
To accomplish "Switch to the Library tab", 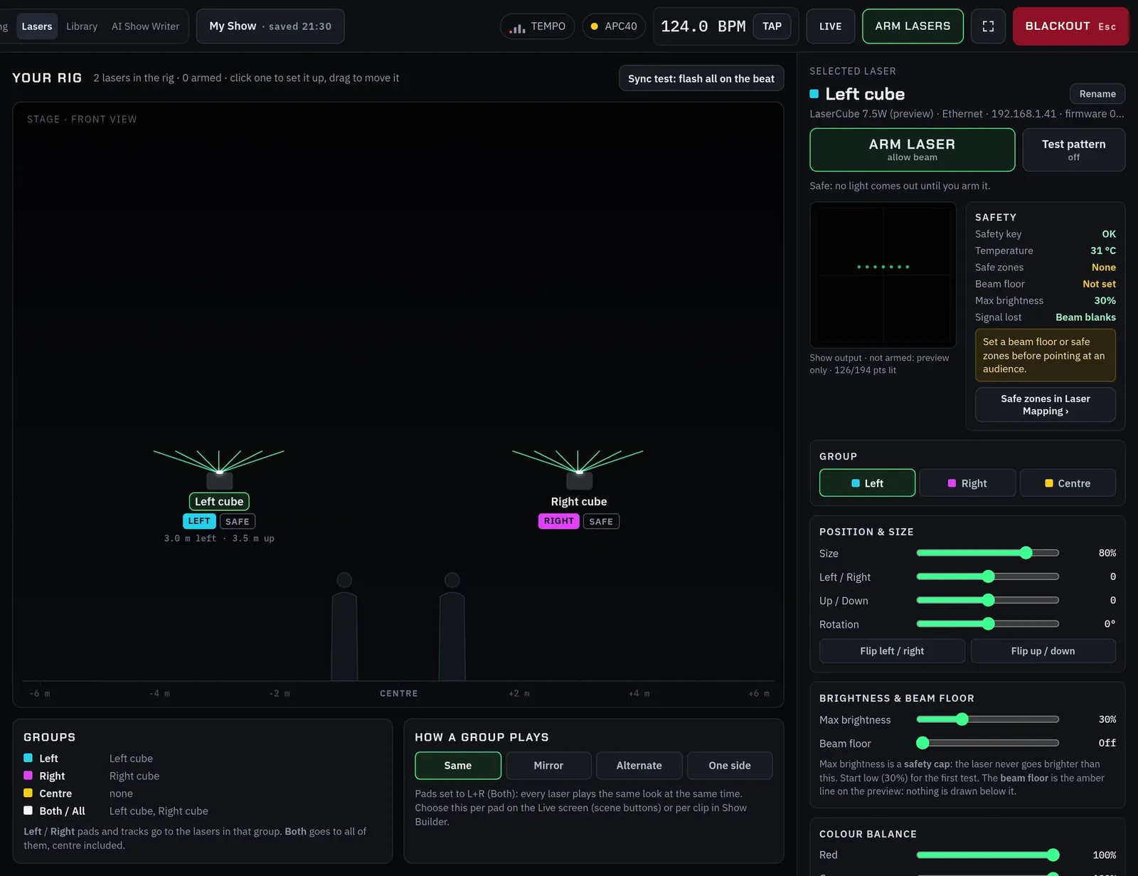I will [x=82, y=26].
